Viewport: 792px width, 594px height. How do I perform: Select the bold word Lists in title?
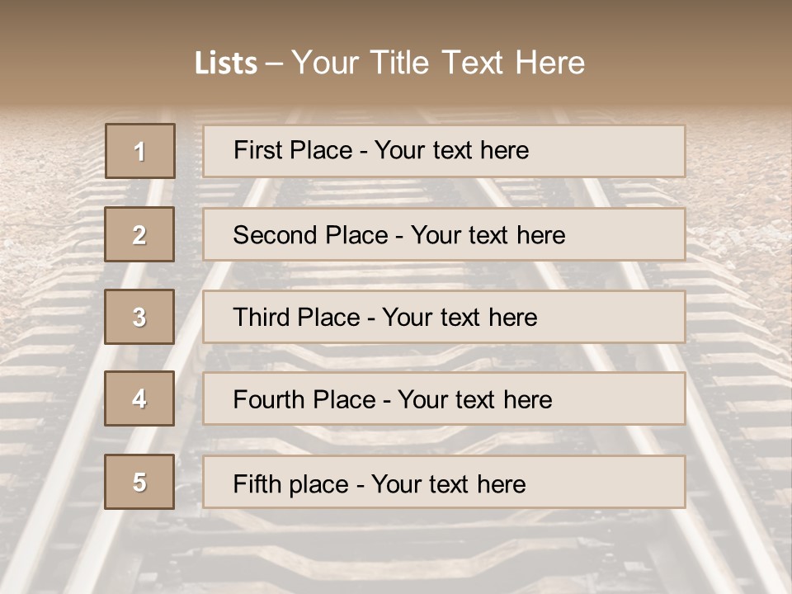pos(226,64)
